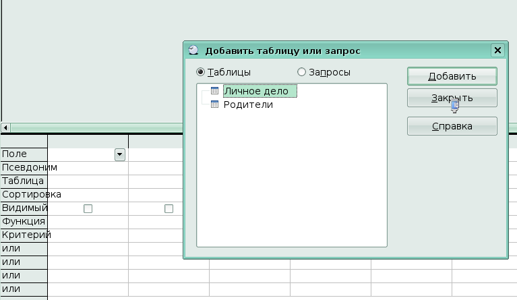Select the Таблицы radio button
Viewport: 517px width, 300px height.
[200, 72]
